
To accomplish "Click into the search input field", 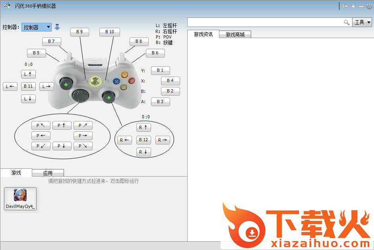I will point(265,23).
